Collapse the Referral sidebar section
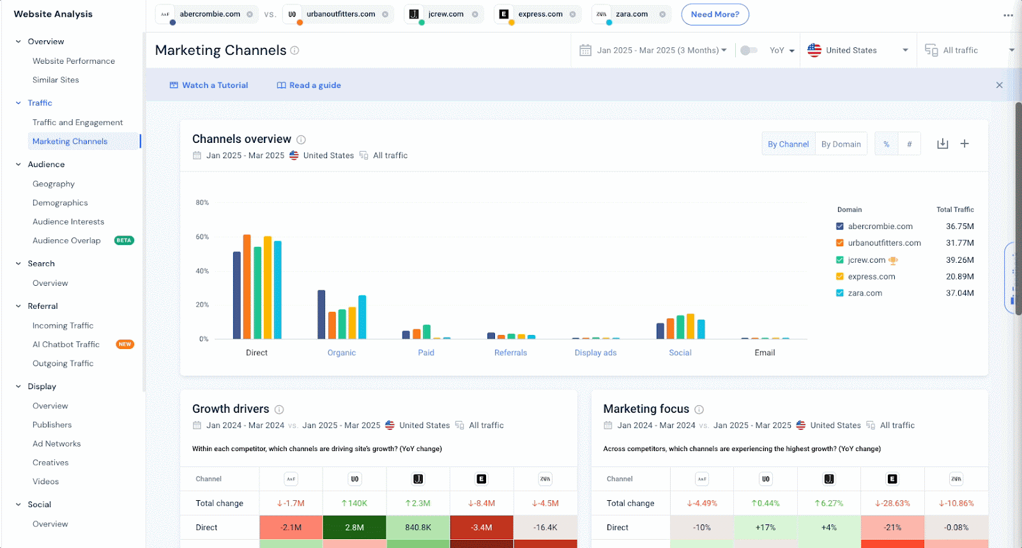Viewport: 1022px width, 548px height. click(x=19, y=306)
